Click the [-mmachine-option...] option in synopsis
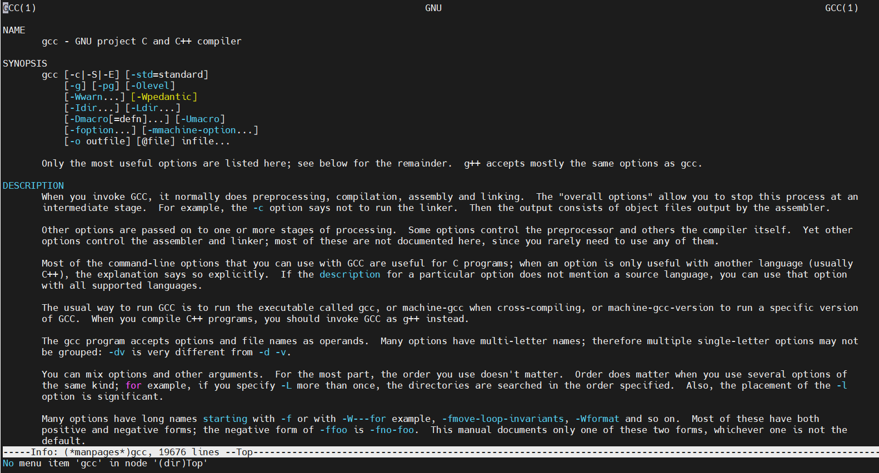The width and height of the screenshot is (879, 473). (x=200, y=130)
